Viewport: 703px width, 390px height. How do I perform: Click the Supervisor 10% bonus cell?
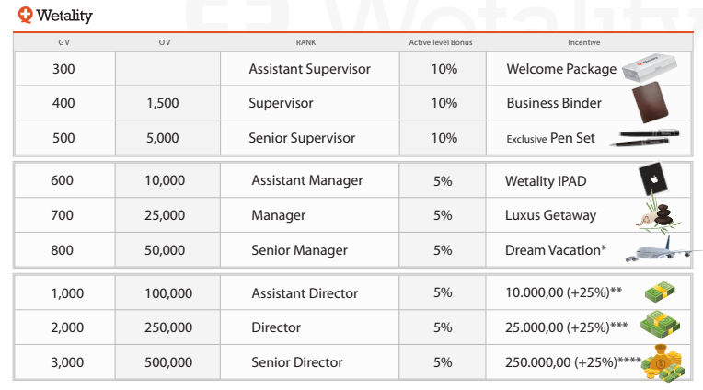pyautogui.click(x=444, y=103)
